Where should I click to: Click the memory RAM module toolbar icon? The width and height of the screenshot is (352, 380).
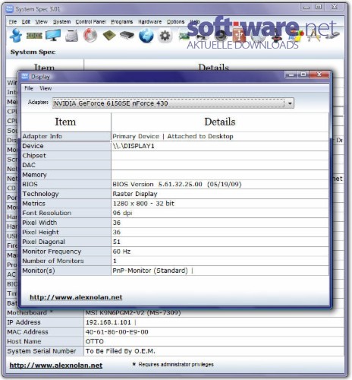click(34, 36)
